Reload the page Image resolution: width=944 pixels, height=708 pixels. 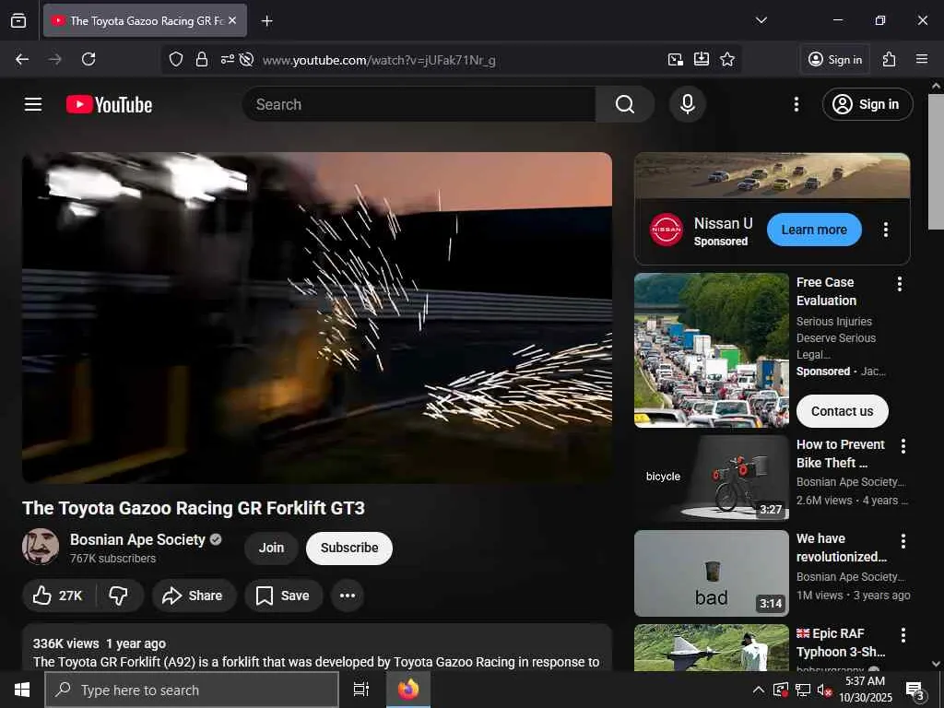(x=88, y=59)
